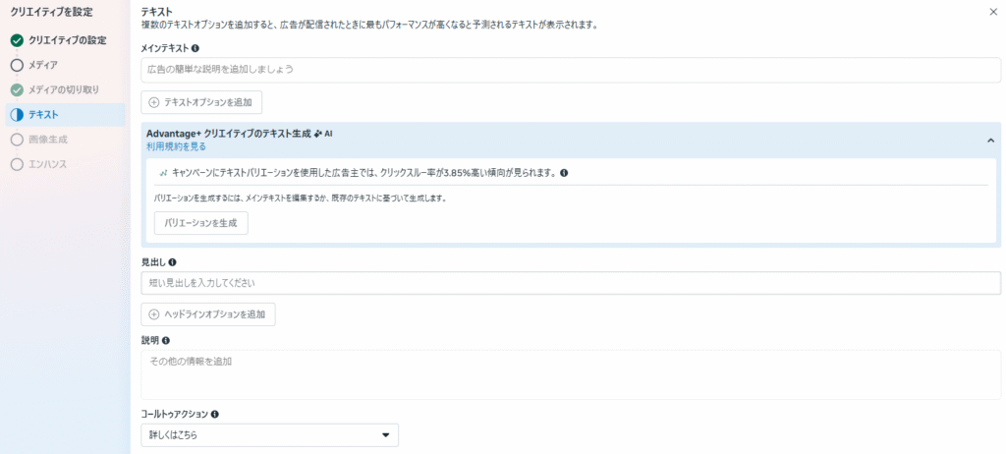Open テキスト step in the sidebar
The image size is (1006, 454).
coord(43,115)
